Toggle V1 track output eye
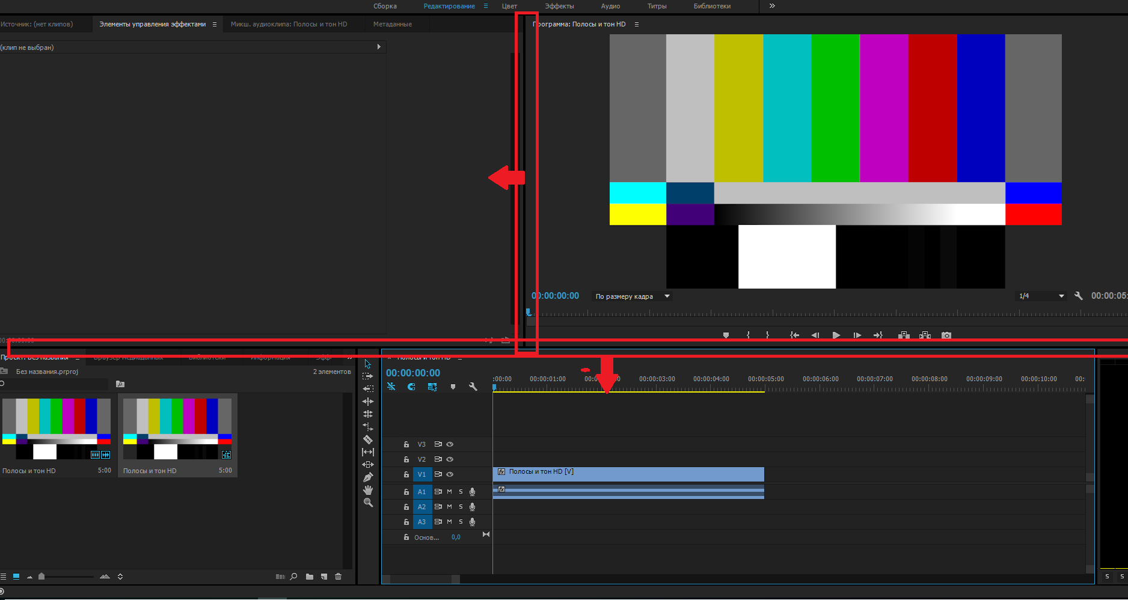Screen dimensions: 1128x600 [450, 474]
